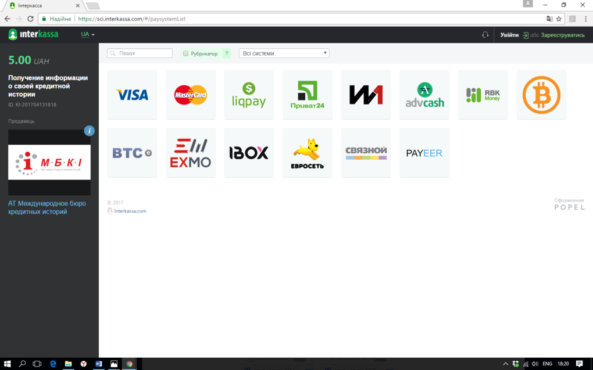Open Microsoft Word from the taskbar
593x370 pixels.
coord(98,364)
